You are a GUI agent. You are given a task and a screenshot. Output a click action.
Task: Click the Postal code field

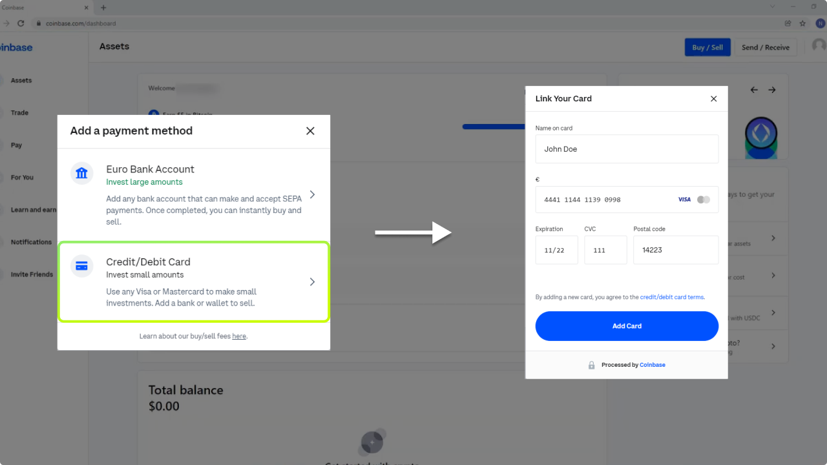click(676, 250)
